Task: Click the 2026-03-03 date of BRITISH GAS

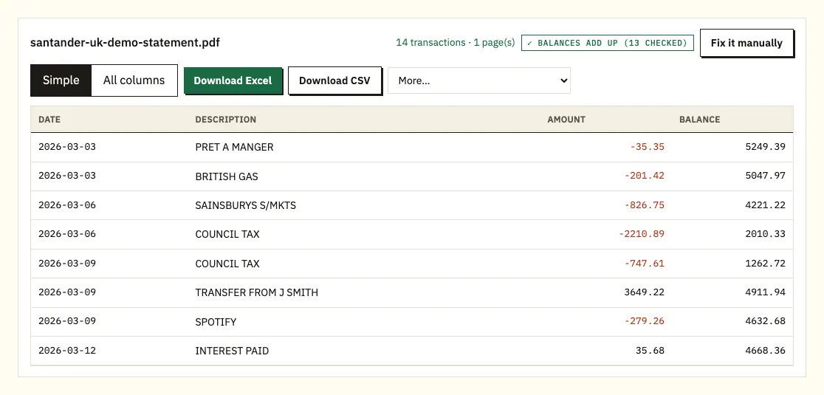Action: [67, 176]
